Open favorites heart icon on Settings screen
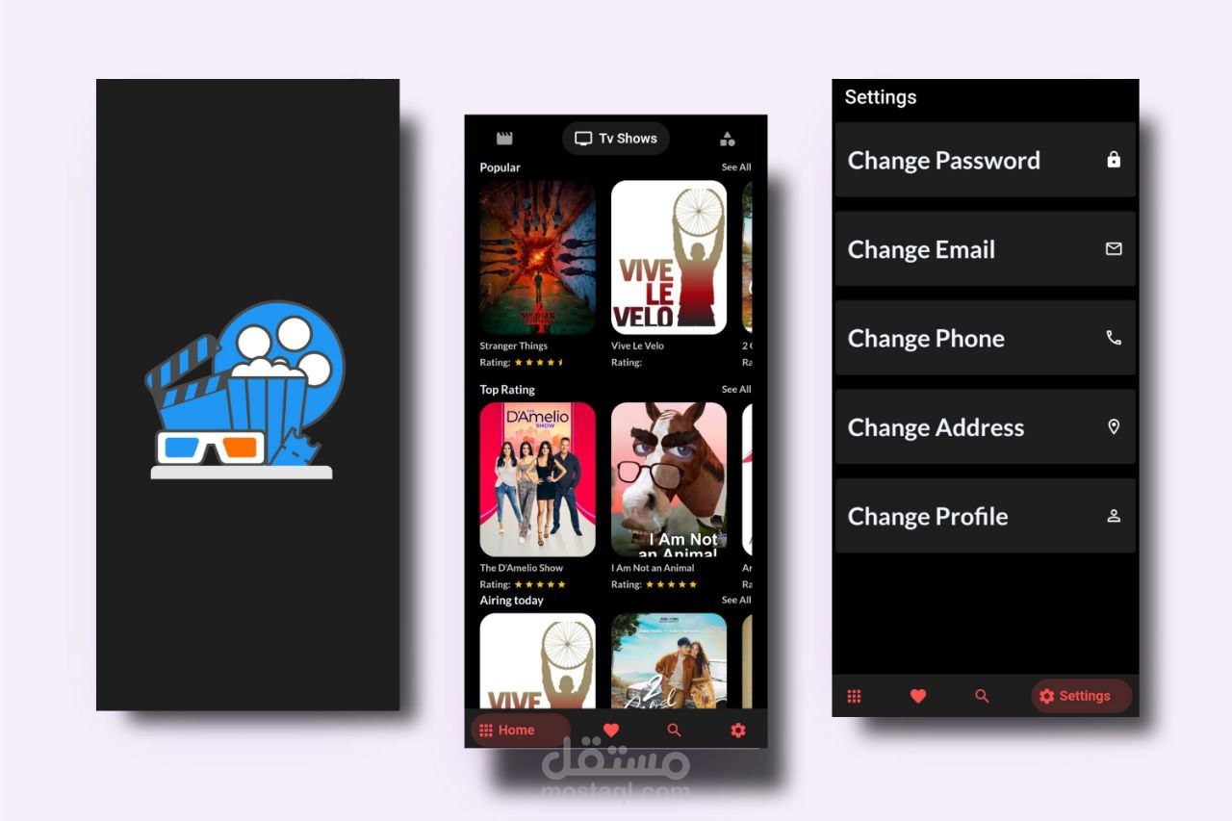The width and height of the screenshot is (1232, 821). pyautogui.click(x=918, y=696)
